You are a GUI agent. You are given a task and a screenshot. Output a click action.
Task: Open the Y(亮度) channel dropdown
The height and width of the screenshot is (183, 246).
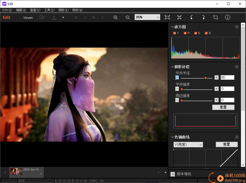pyautogui.click(x=188, y=145)
